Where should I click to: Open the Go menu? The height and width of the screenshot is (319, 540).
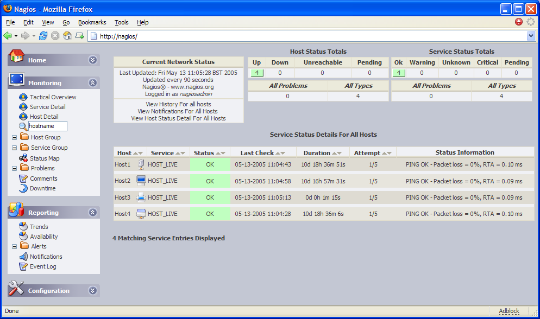pos(66,22)
